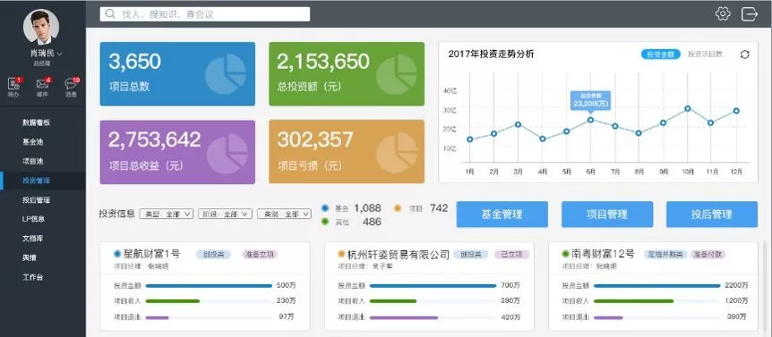Switch chart to 投资项目数 tab

click(x=705, y=55)
